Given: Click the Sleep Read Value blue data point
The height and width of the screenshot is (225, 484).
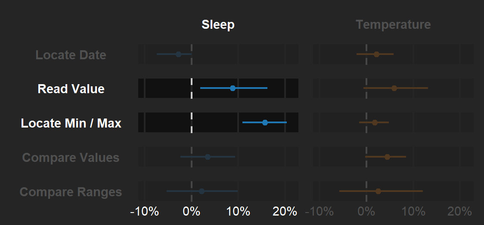Looking at the screenshot, I should [x=233, y=88].
